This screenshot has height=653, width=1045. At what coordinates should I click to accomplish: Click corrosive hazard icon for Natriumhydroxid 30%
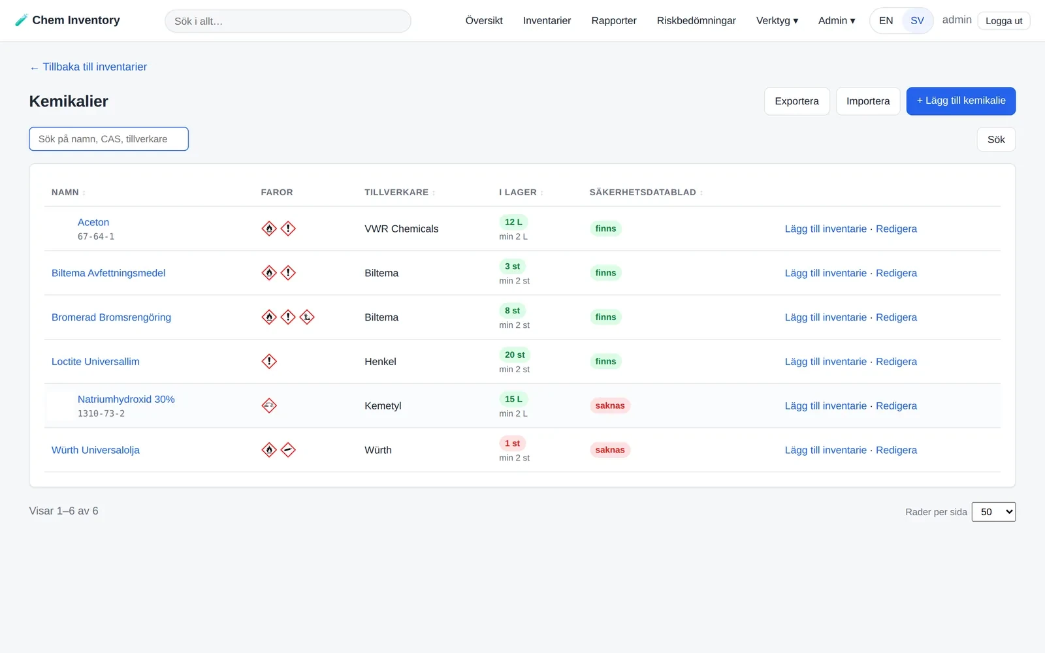(x=269, y=406)
